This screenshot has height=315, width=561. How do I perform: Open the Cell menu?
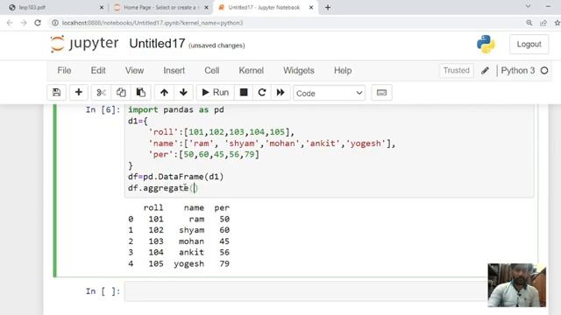click(x=212, y=70)
